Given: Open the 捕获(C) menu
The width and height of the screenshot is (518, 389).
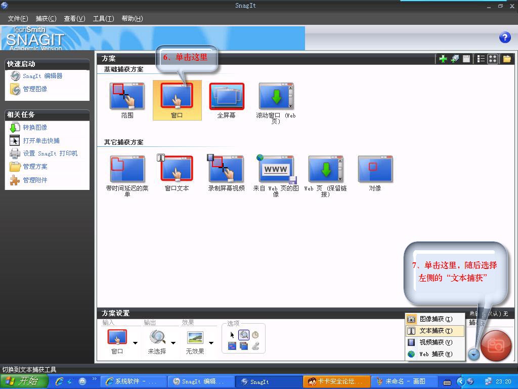Looking at the screenshot, I should (x=46, y=19).
